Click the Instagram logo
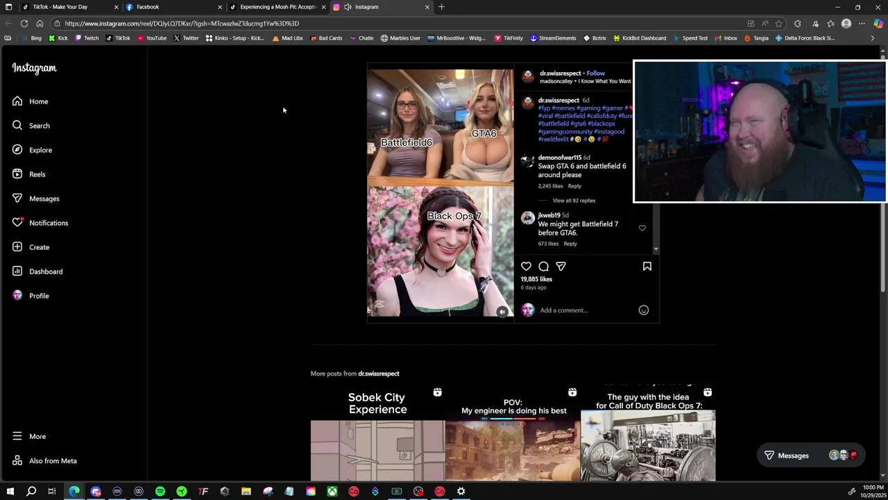 (x=34, y=68)
